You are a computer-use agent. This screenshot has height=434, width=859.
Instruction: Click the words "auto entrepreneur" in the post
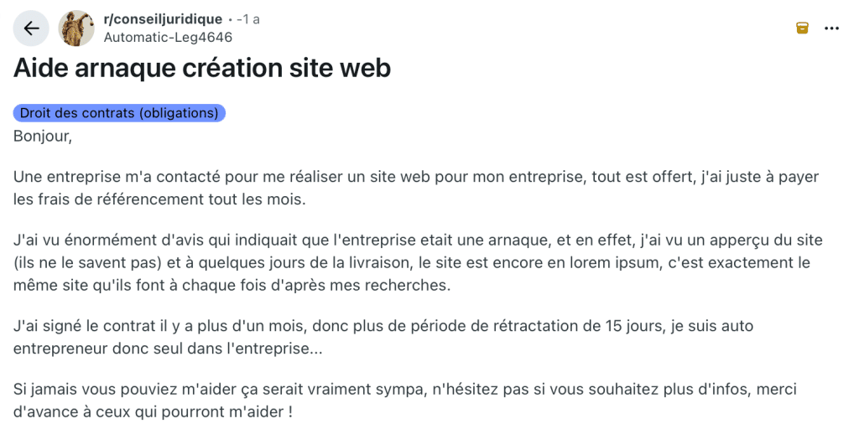tap(805, 327)
